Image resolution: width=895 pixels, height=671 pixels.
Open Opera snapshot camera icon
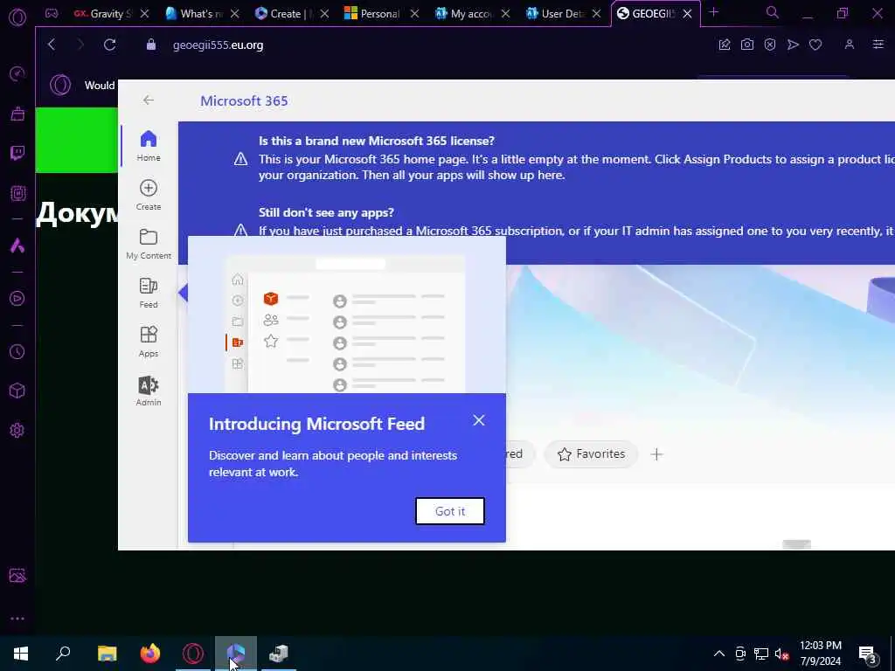[x=747, y=45]
